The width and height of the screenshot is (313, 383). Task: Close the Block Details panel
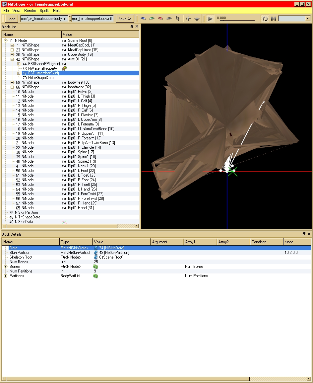point(309,234)
